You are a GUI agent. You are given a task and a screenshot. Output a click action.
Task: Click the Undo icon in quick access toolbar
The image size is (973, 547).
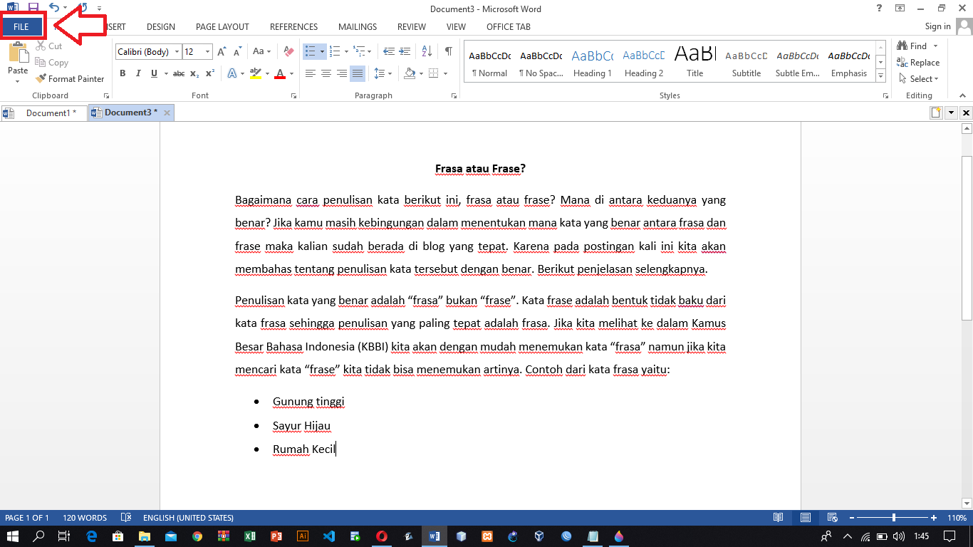pyautogui.click(x=54, y=8)
